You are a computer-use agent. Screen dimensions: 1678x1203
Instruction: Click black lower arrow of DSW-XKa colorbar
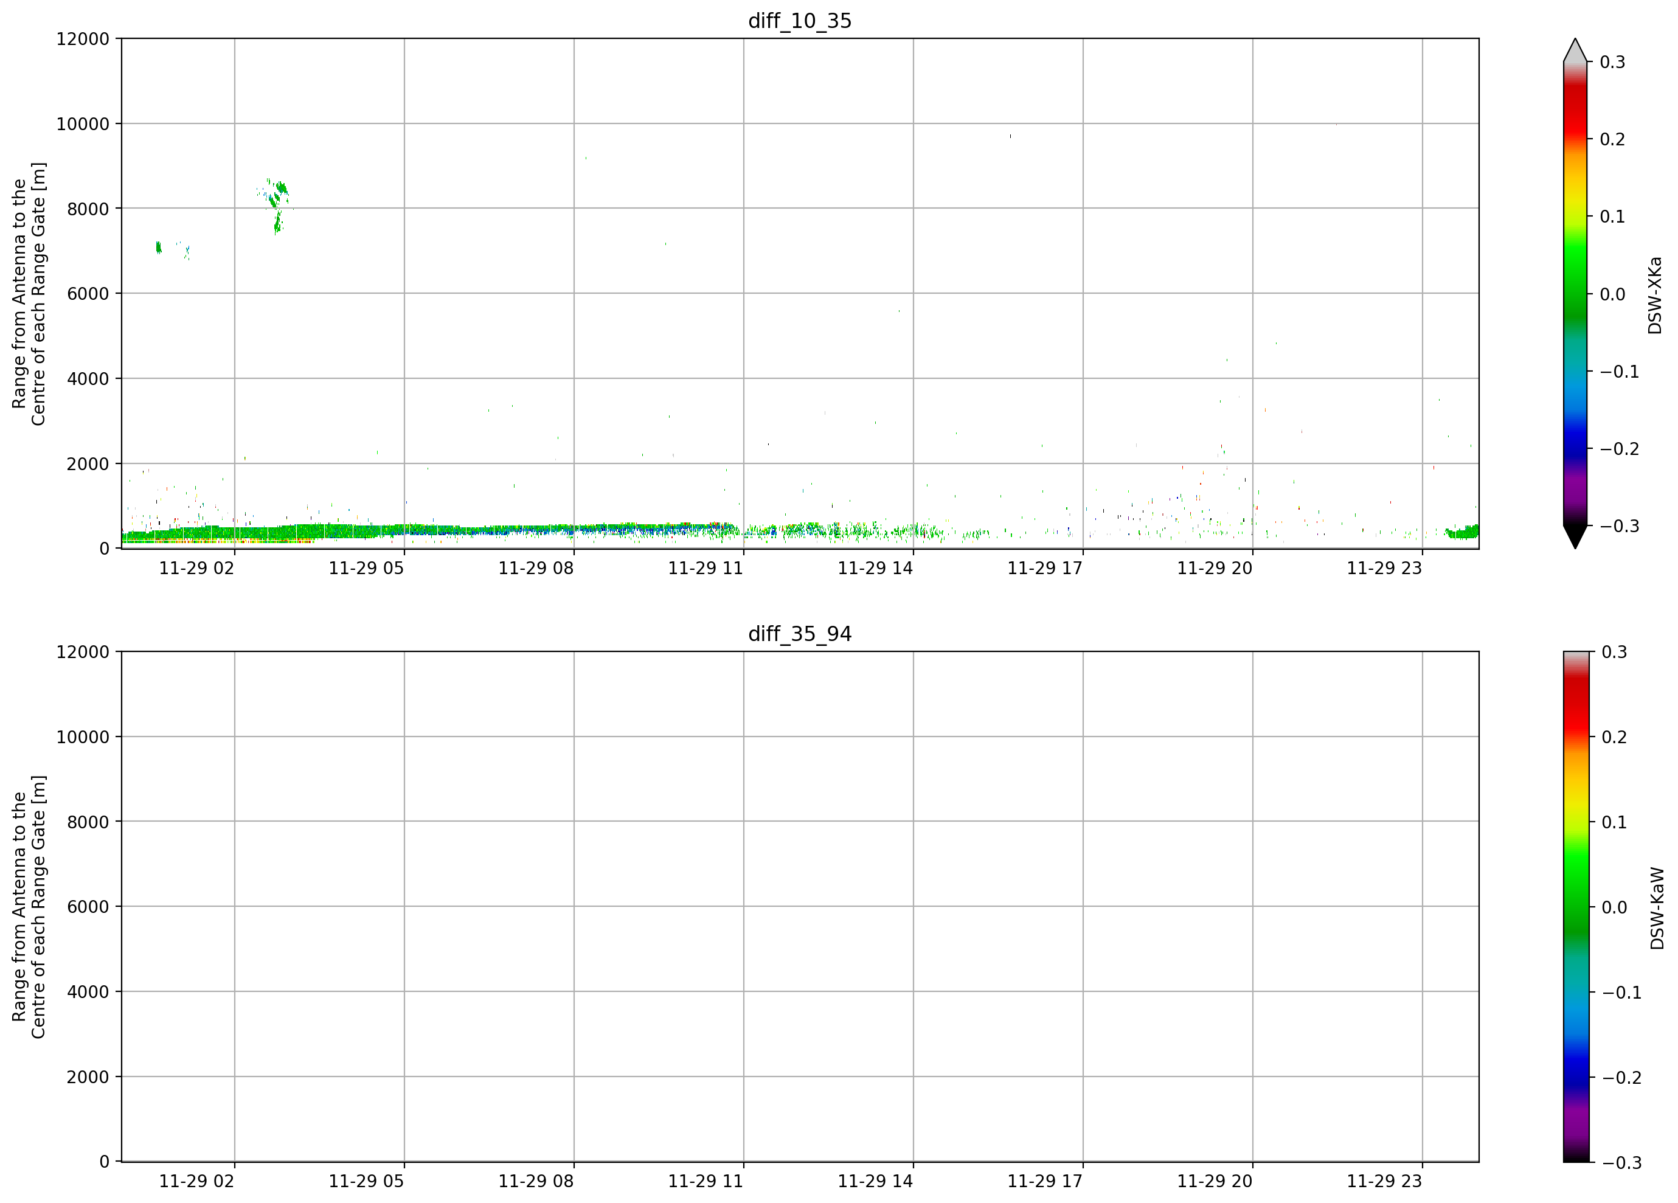[1575, 536]
